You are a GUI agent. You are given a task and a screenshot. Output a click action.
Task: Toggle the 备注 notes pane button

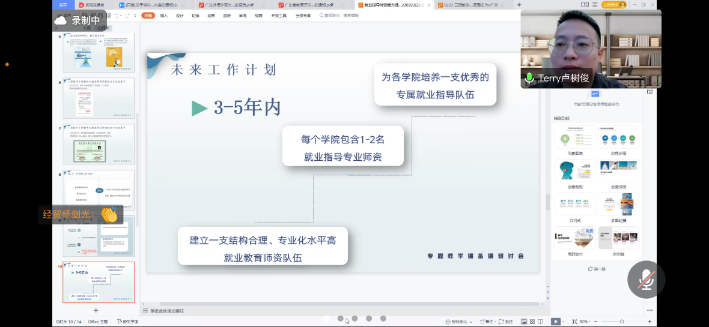pyautogui.click(x=488, y=322)
